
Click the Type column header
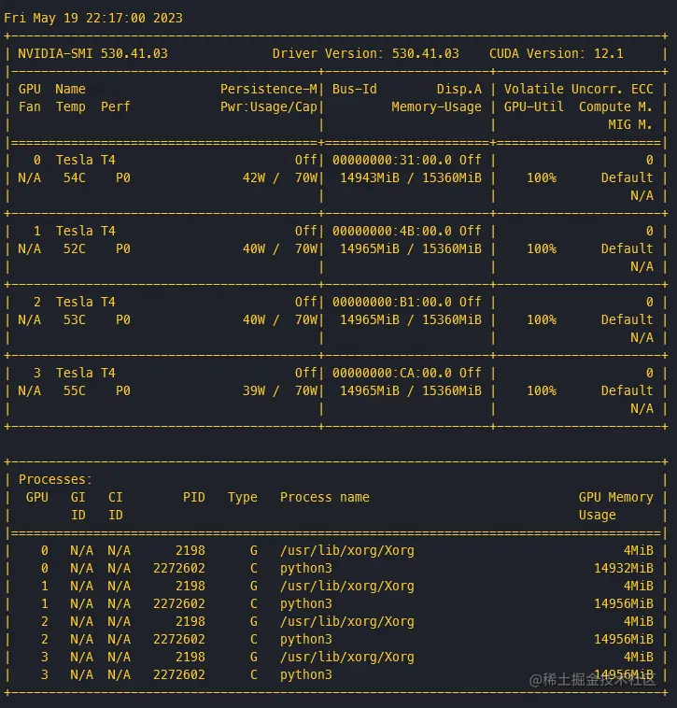point(243,497)
